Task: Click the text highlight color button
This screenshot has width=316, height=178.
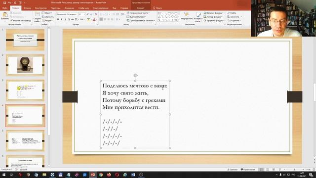Action: pyautogui.click(x=89, y=19)
